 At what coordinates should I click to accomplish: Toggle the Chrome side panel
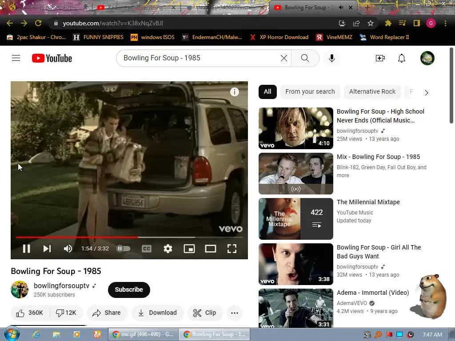click(417, 23)
